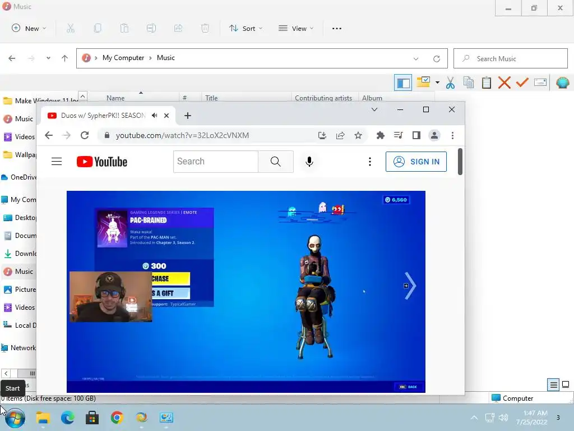Open dropdown arrow beside folder options icon
This screenshot has width=574, height=431.
pyautogui.click(x=437, y=83)
